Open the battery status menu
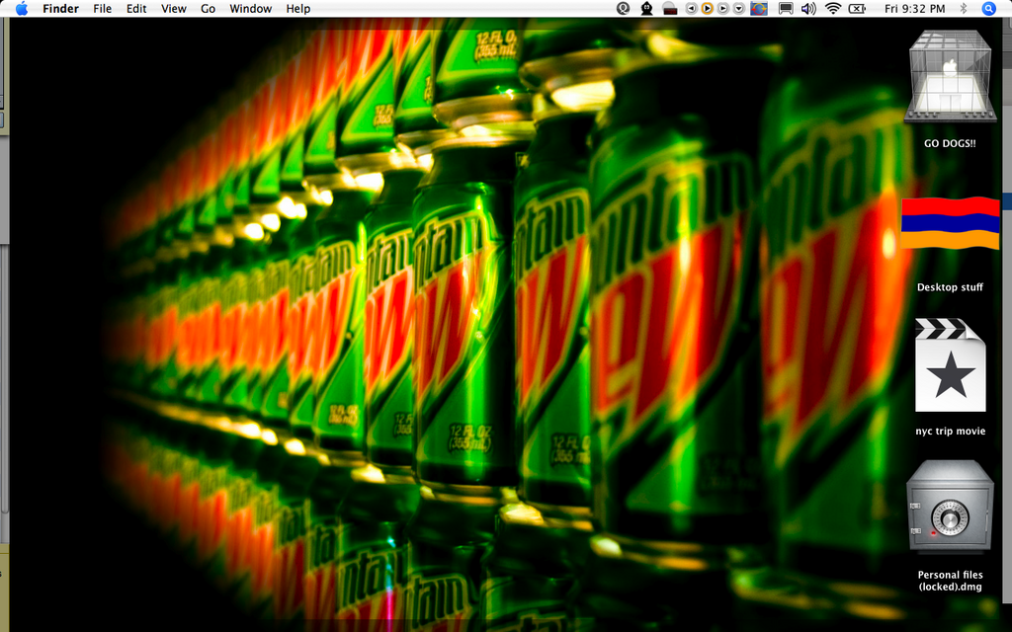 (857, 8)
